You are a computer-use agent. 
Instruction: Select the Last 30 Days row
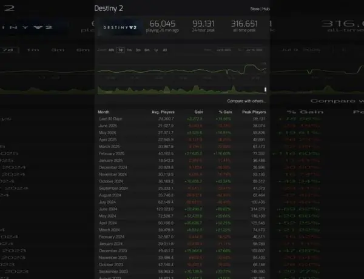click(x=182, y=119)
